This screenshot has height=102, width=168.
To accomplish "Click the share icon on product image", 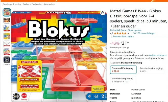I will point(103,13).
